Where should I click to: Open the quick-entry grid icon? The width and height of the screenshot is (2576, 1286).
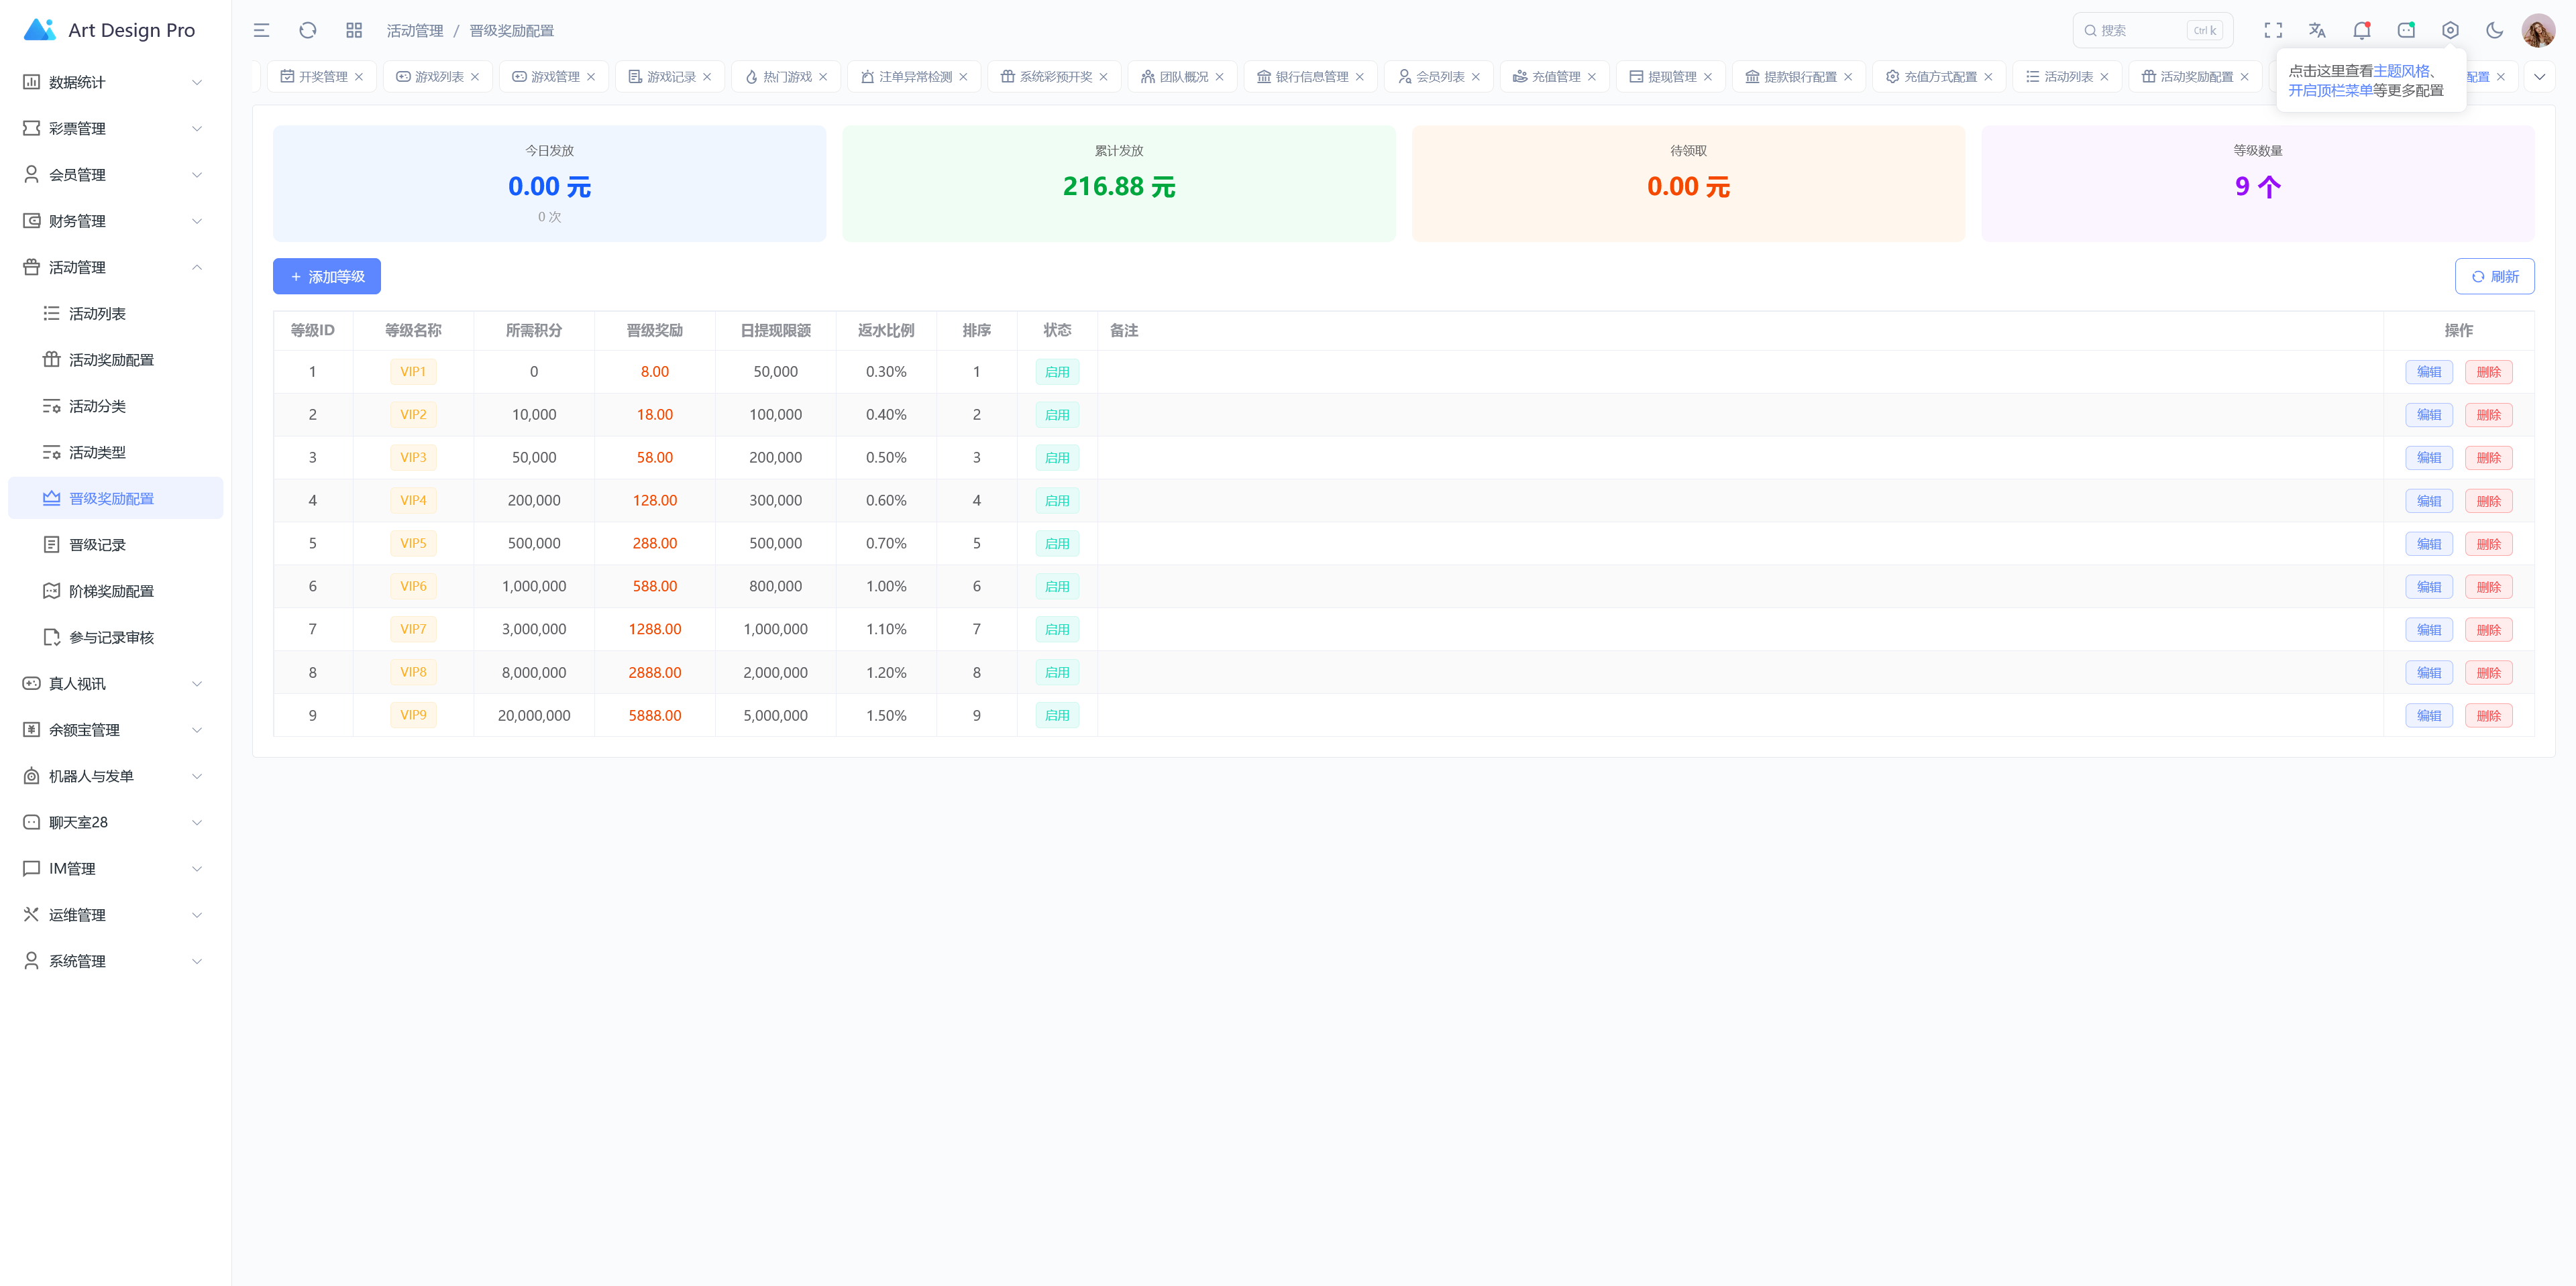[354, 30]
